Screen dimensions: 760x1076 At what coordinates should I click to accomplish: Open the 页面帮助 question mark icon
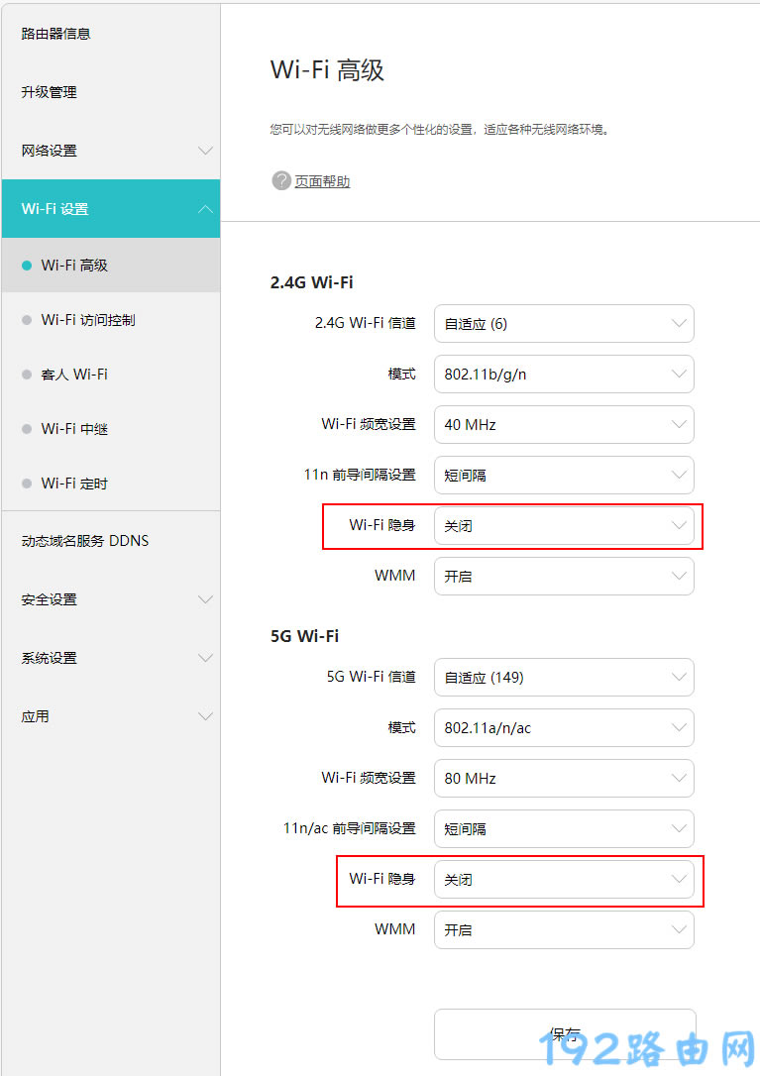pyautogui.click(x=281, y=181)
